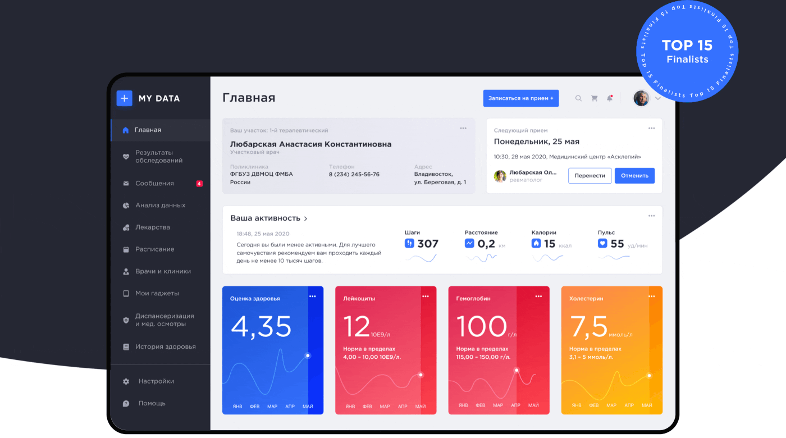Click the ФГБУЗ ДВМОЦ ФМБА России clinic name

(x=262, y=179)
